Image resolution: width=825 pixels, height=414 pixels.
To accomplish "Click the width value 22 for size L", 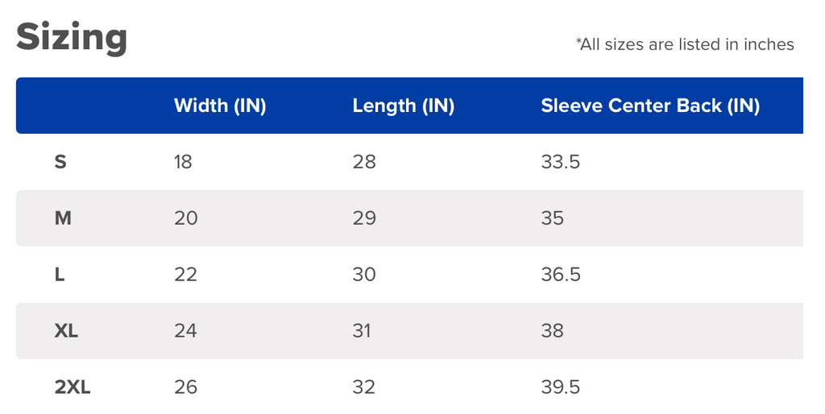I will coord(186,275).
